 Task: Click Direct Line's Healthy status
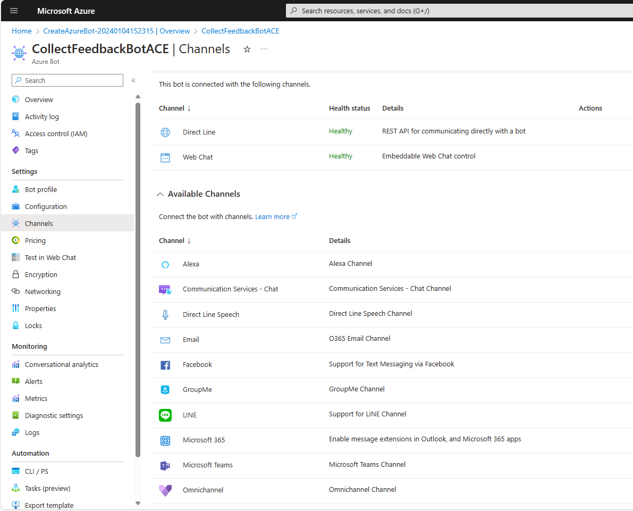[x=340, y=131]
